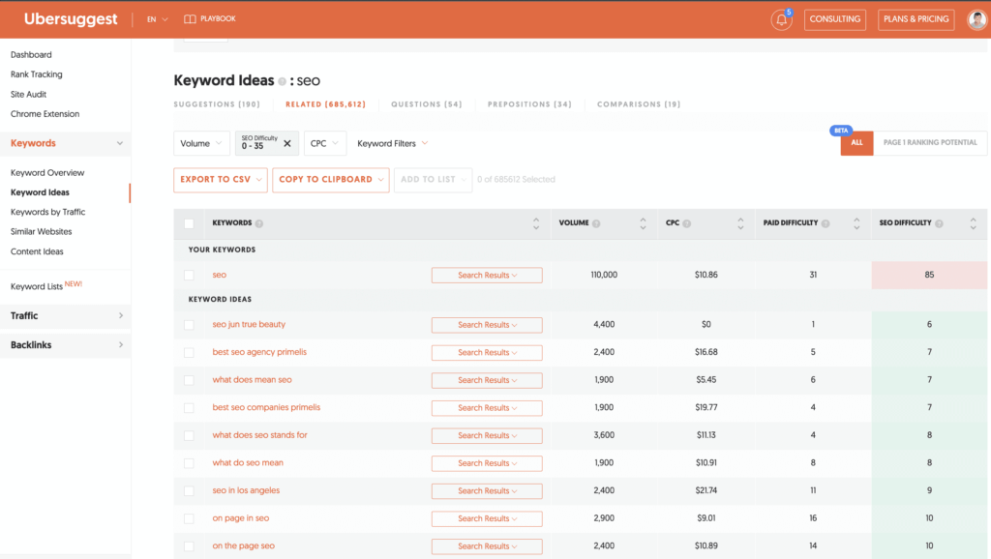Open Search Results for 'seo in los angeles'
This screenshot has width=991, height=559.
click(487, 490)
